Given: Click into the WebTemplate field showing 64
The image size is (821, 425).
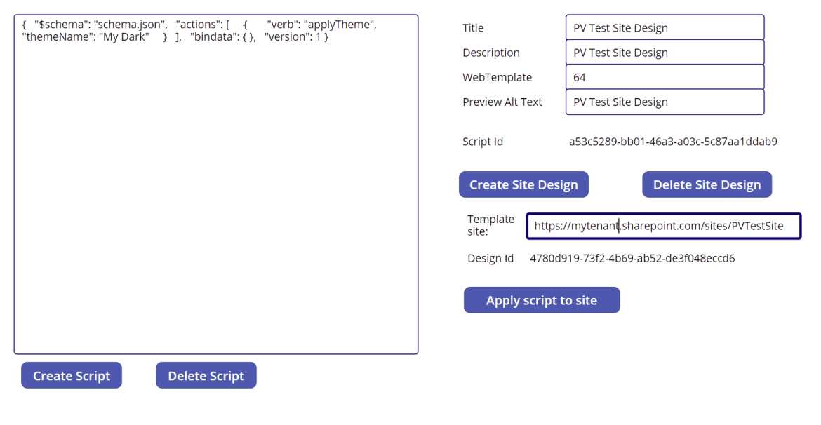Looking at the screenshot, I should click(x=665, y=77).
